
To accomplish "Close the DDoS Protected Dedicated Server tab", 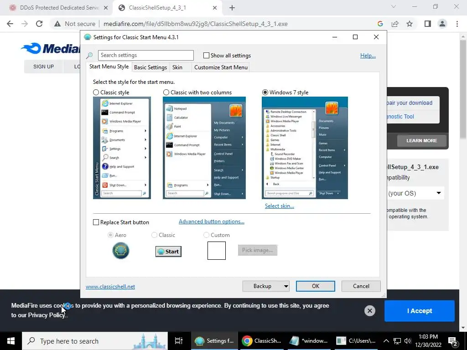I will [x=106, y=8].
